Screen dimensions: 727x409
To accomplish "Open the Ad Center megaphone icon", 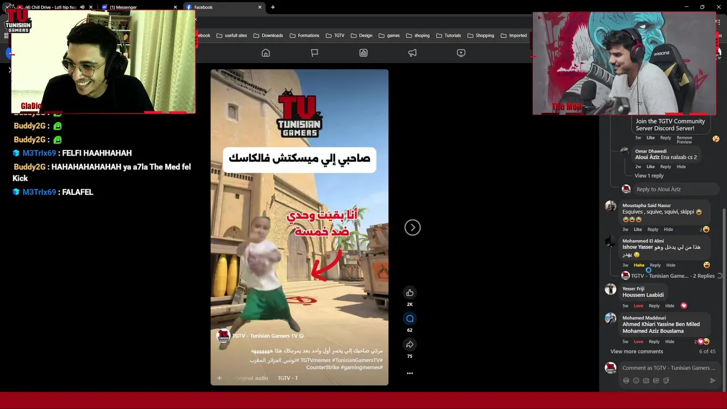I will point(412,53).
